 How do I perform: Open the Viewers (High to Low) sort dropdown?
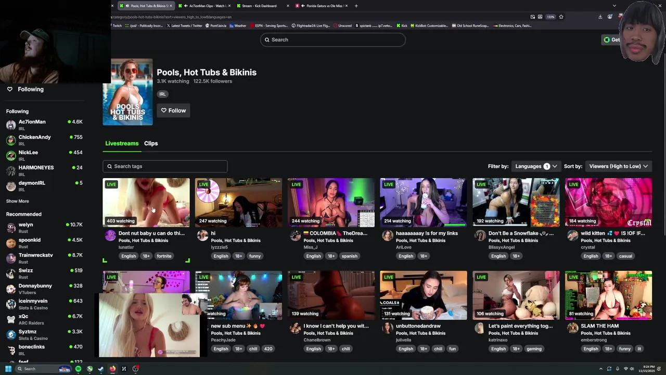pos(618,166)
